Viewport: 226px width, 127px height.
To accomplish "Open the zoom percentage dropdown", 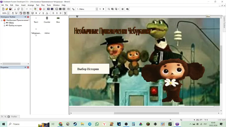I will pyautogui.click(x=8, y=13).
